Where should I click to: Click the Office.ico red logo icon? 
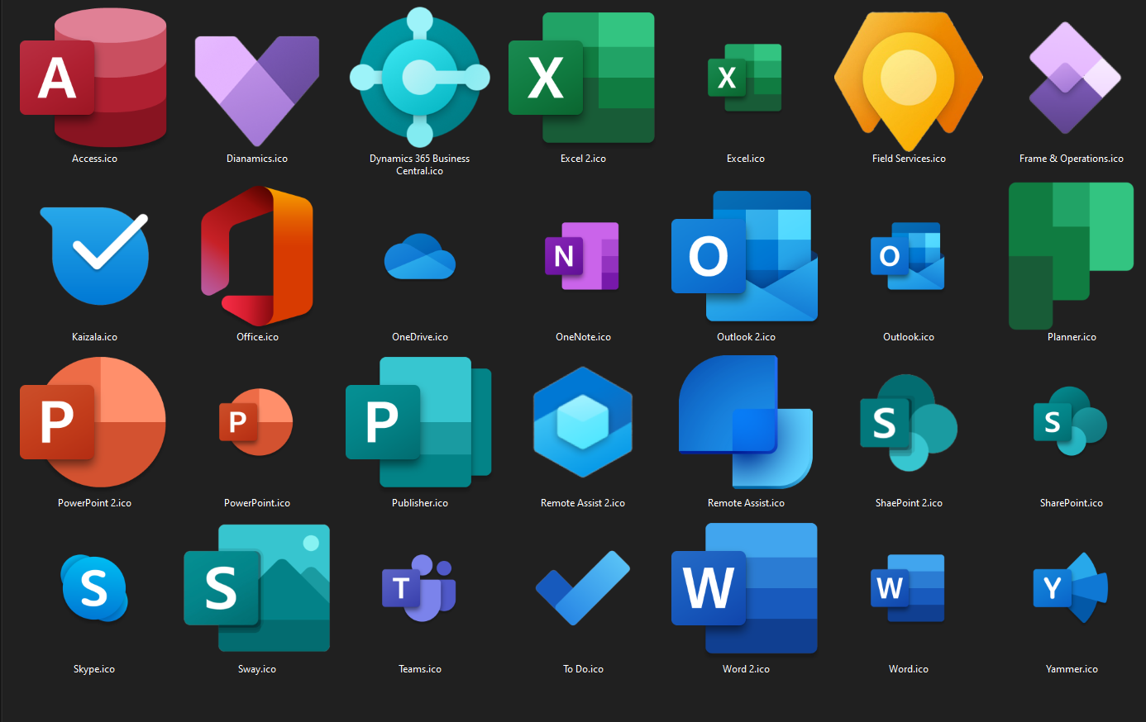[257, 256]
